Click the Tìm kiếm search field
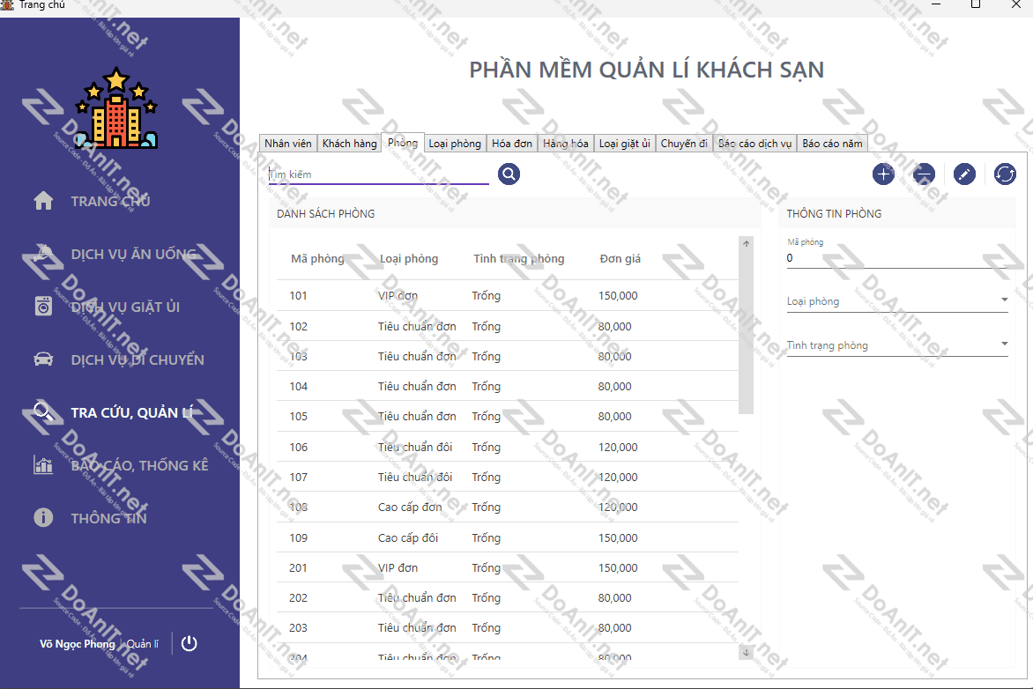 pos(379,174)
